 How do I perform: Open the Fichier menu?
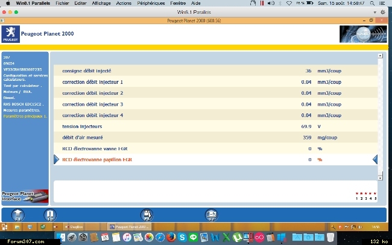tap(62, 3)
